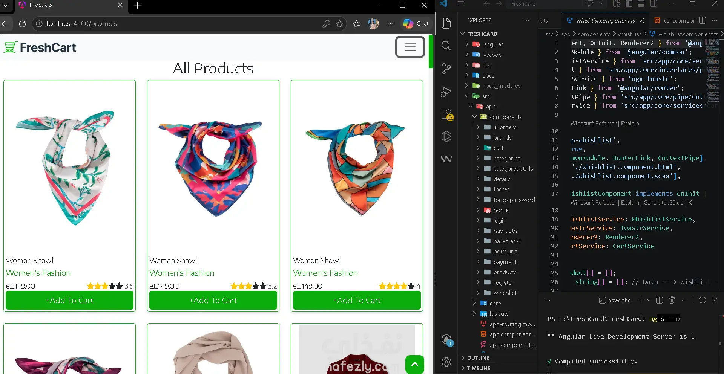The width and height of the screenshot is (724, 374).
Task: Select the powershell terminal label
Action: pos(616,300)
